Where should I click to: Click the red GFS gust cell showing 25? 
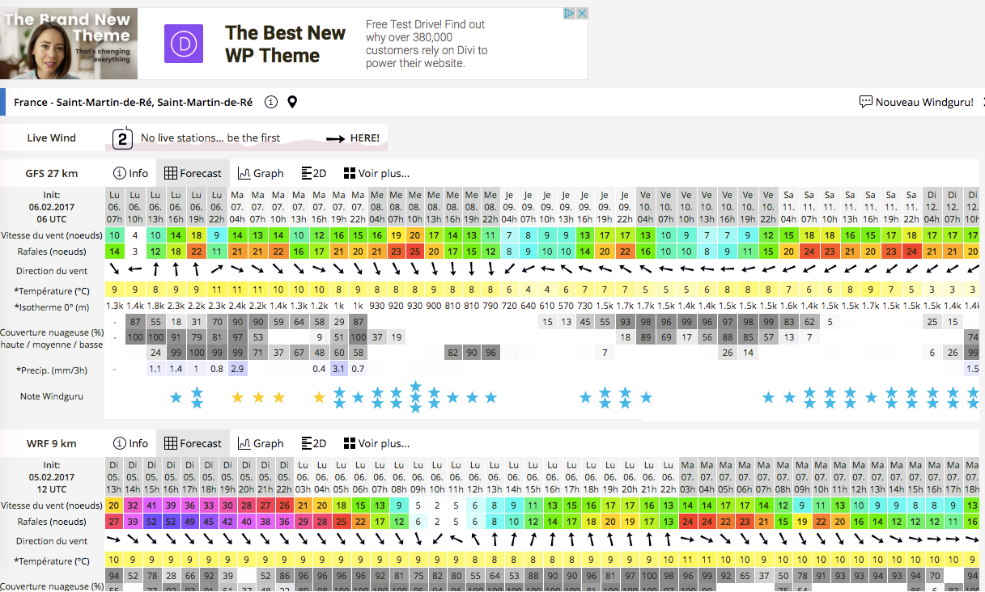415,252
